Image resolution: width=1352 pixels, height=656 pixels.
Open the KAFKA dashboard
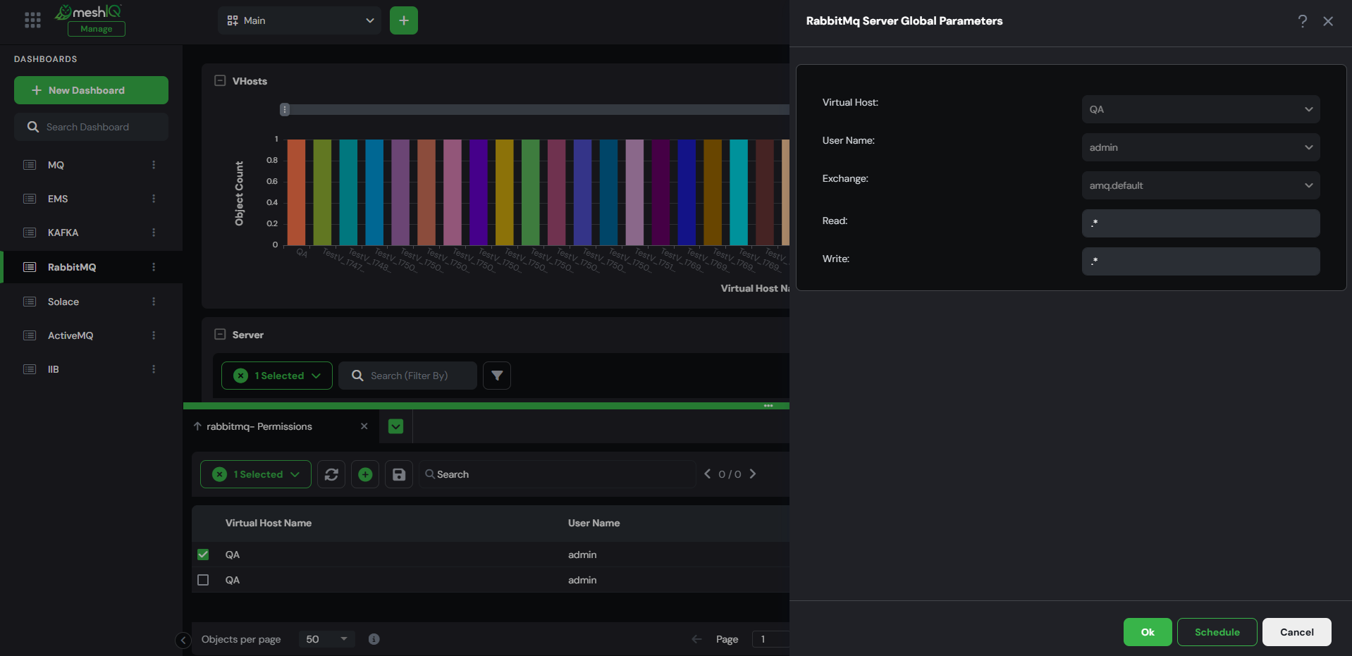63,233
